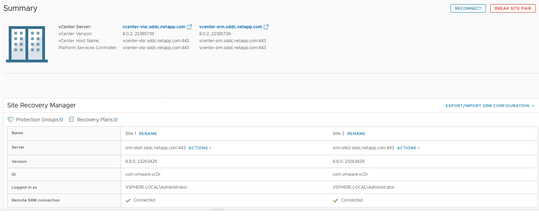
Task: Rename Site 1
Action: point(148,134)
